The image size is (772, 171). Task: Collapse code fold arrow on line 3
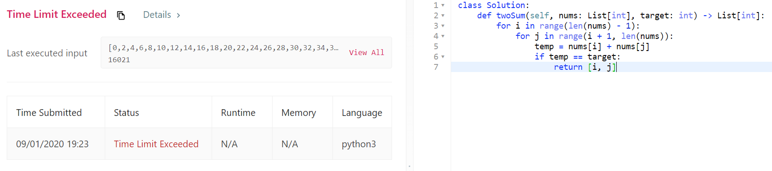tap(443, 26)
